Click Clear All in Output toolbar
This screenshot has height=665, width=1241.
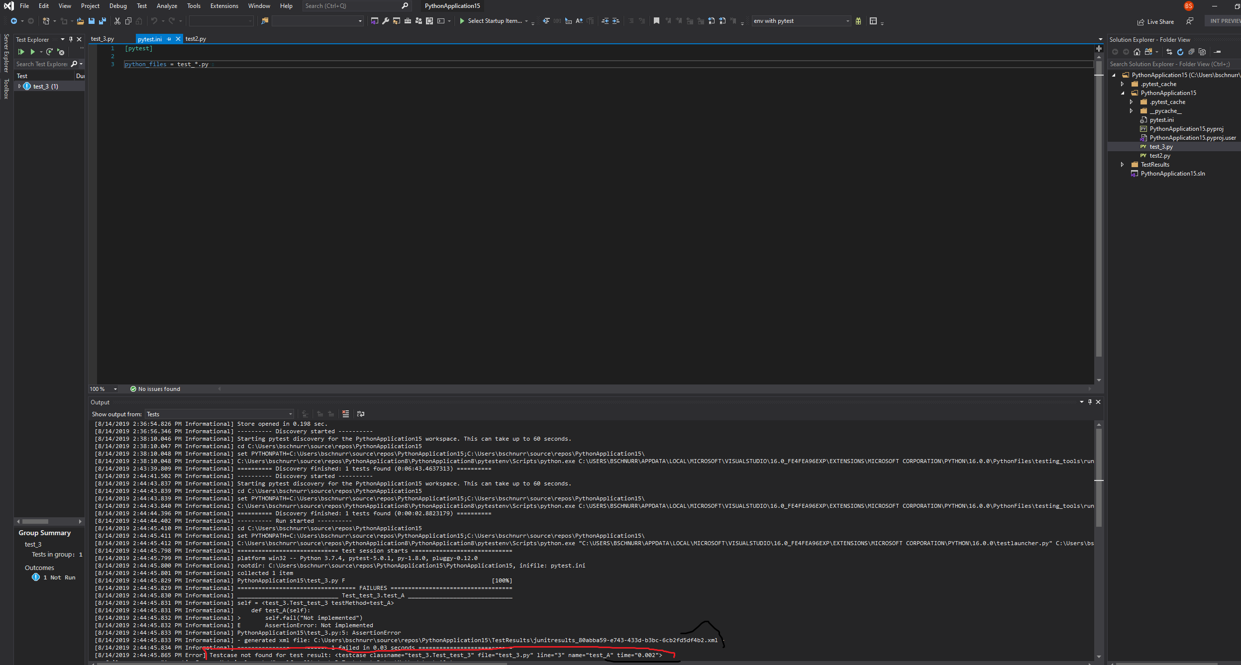[x=345, y=414]
